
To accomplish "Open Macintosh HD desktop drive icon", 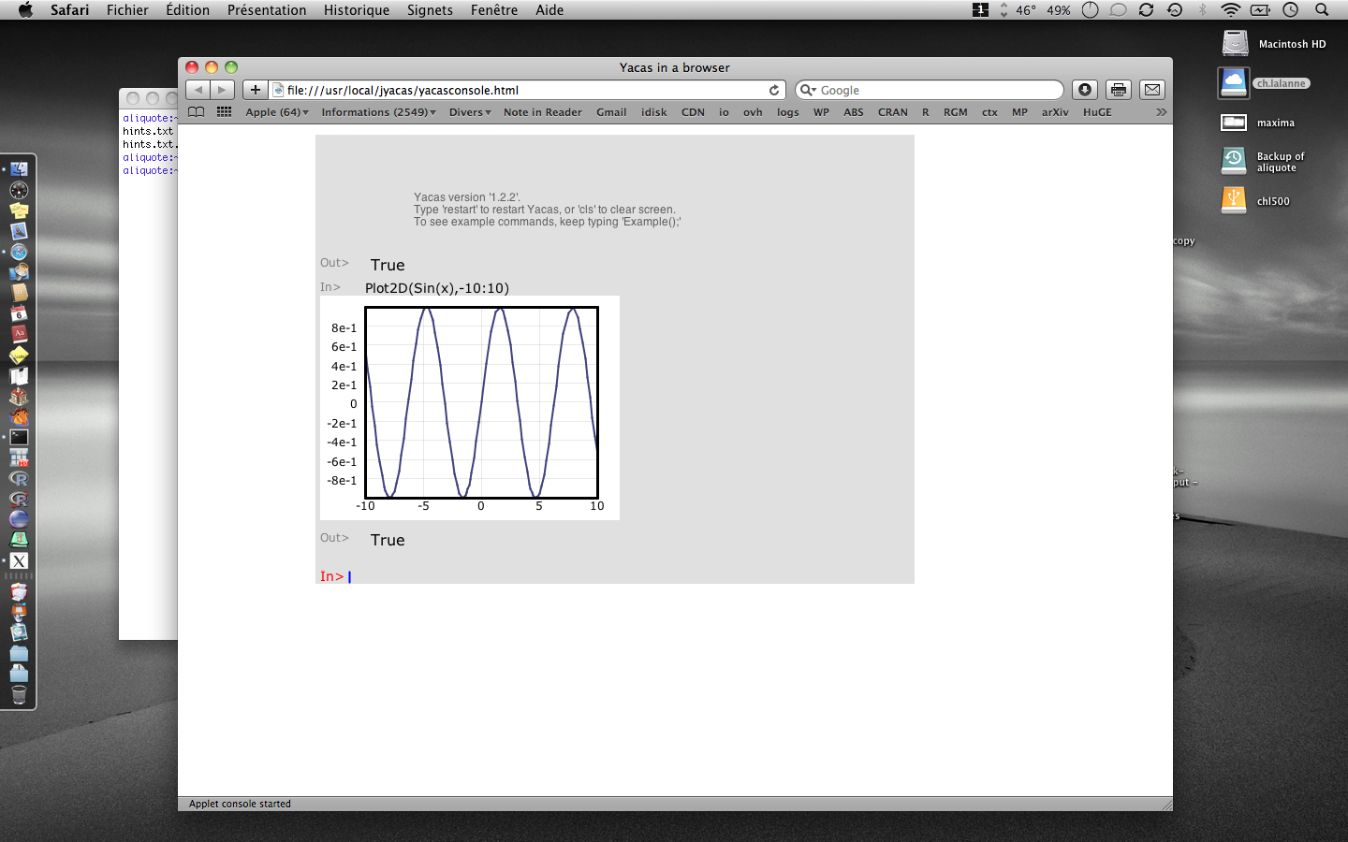I will (x=1236, y=43).
